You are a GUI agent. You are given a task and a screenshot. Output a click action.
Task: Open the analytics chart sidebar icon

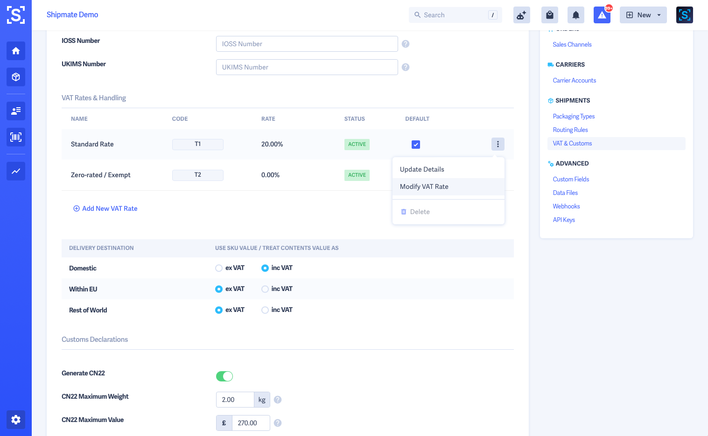[16, 171]
